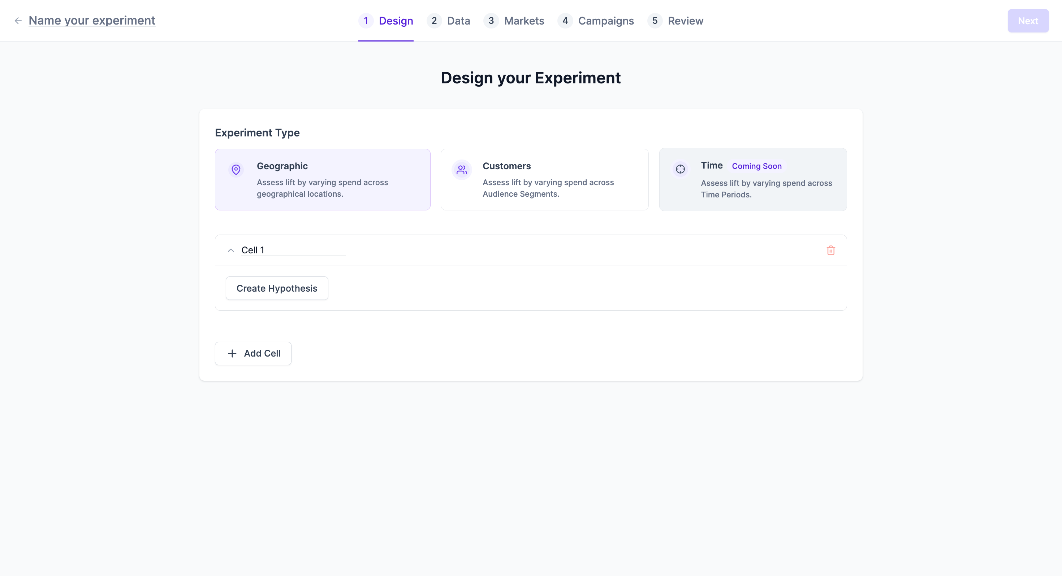Go to the Campaigns step tab
1062x576 pixels.
click(605, 21)
